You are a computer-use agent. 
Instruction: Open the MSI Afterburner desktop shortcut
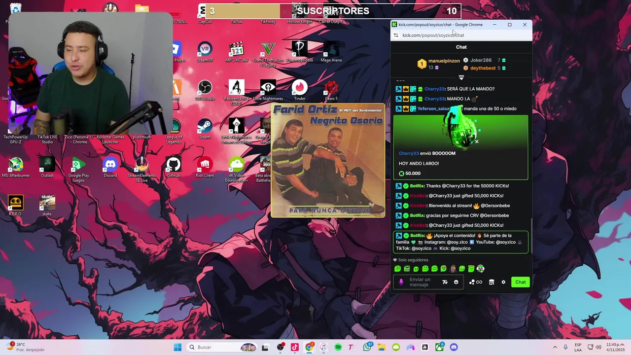tap(16, 168)
